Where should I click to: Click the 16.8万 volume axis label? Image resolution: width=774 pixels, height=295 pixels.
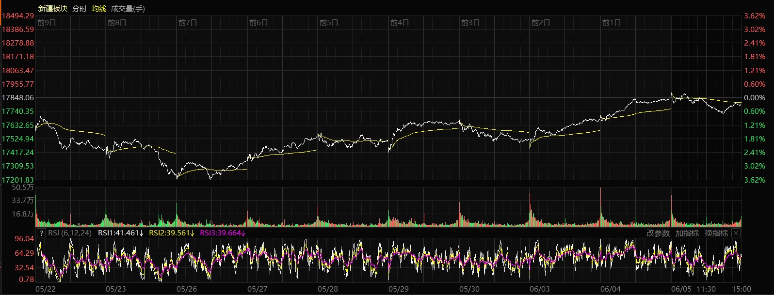(x=23, y=214)
